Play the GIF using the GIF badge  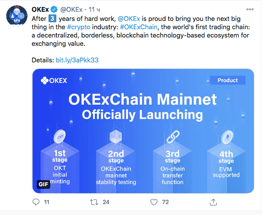click(44, 184)
